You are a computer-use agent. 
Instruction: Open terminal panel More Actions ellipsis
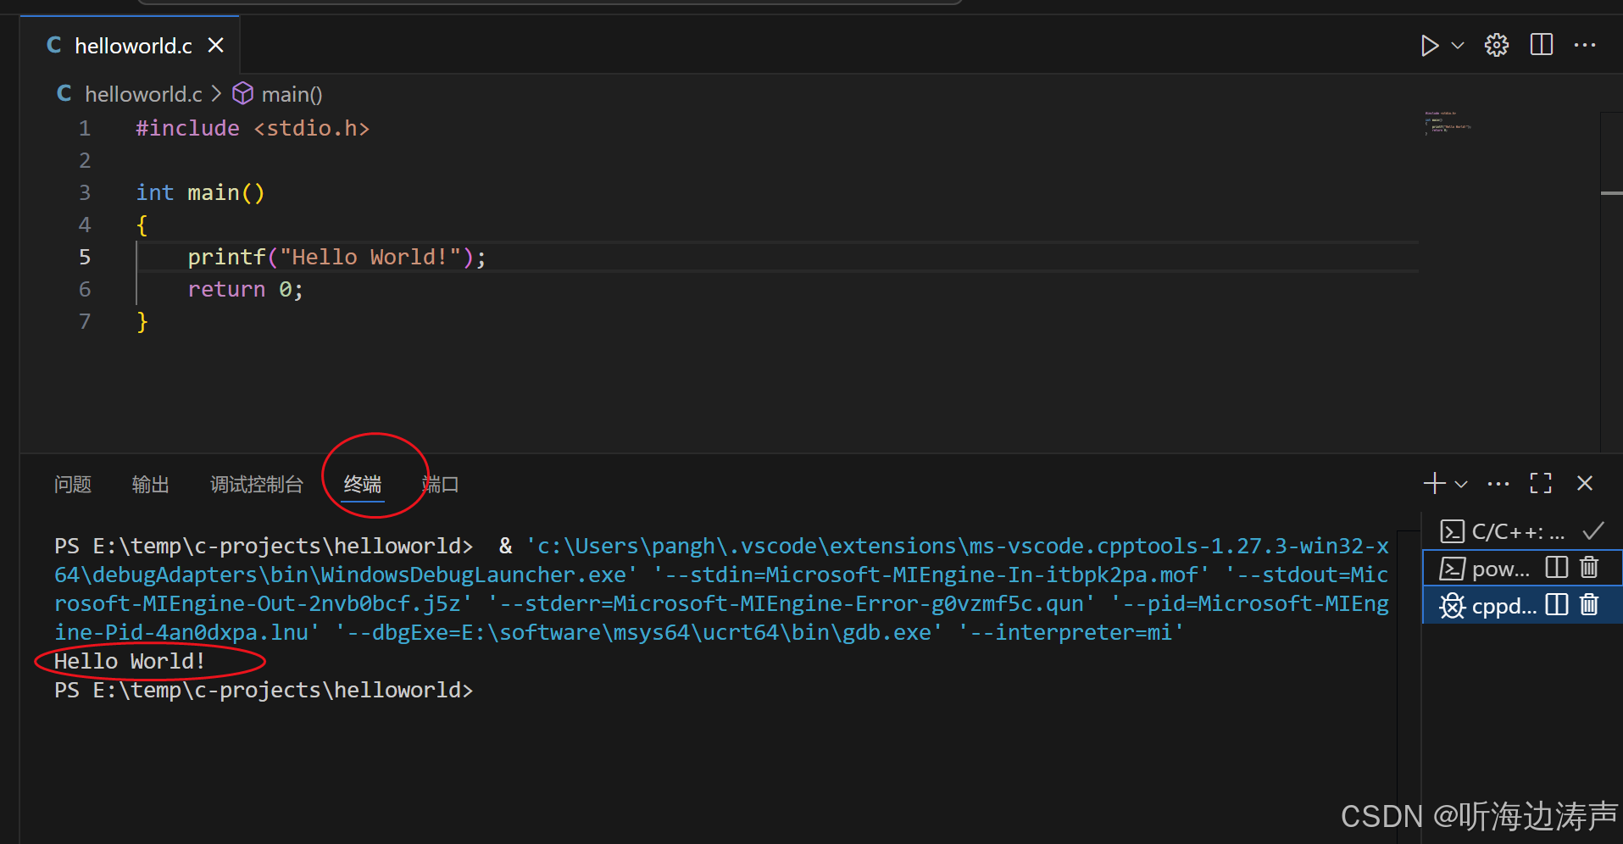coord(1498,484)
